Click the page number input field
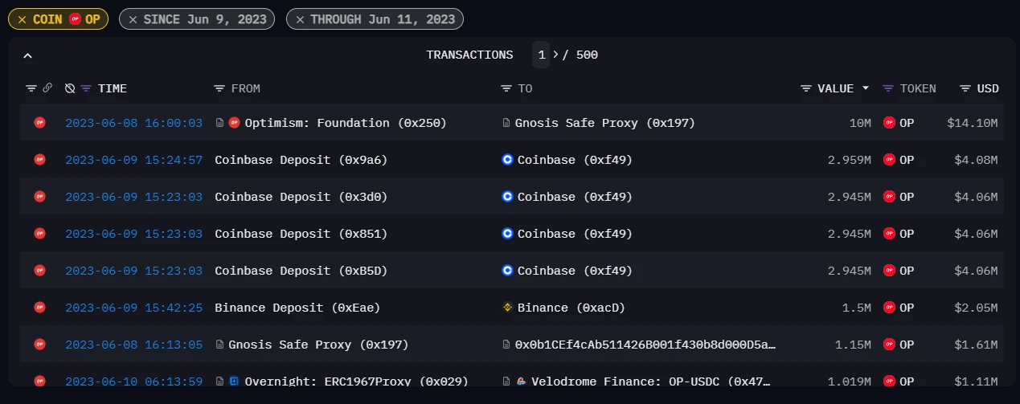The height and width of the screenshot is (404, 1020). click(x=542, y=55)
